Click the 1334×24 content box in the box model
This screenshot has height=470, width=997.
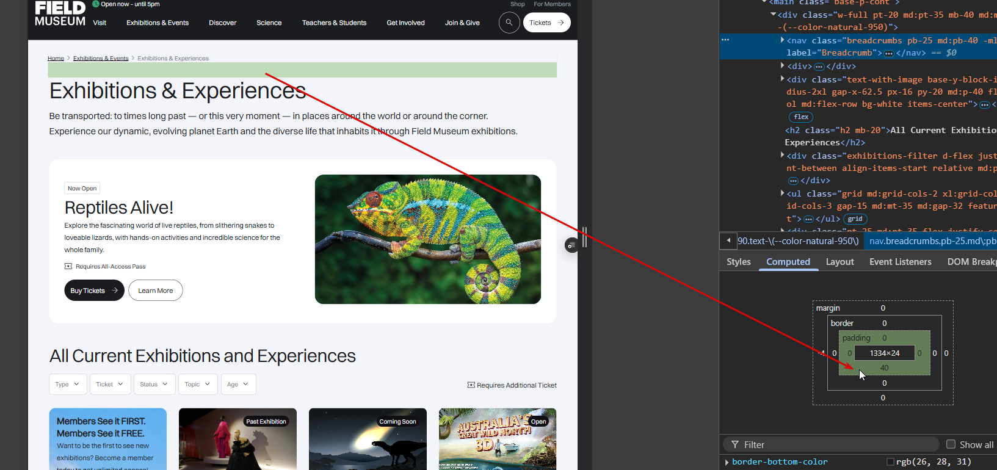[885, 353]
